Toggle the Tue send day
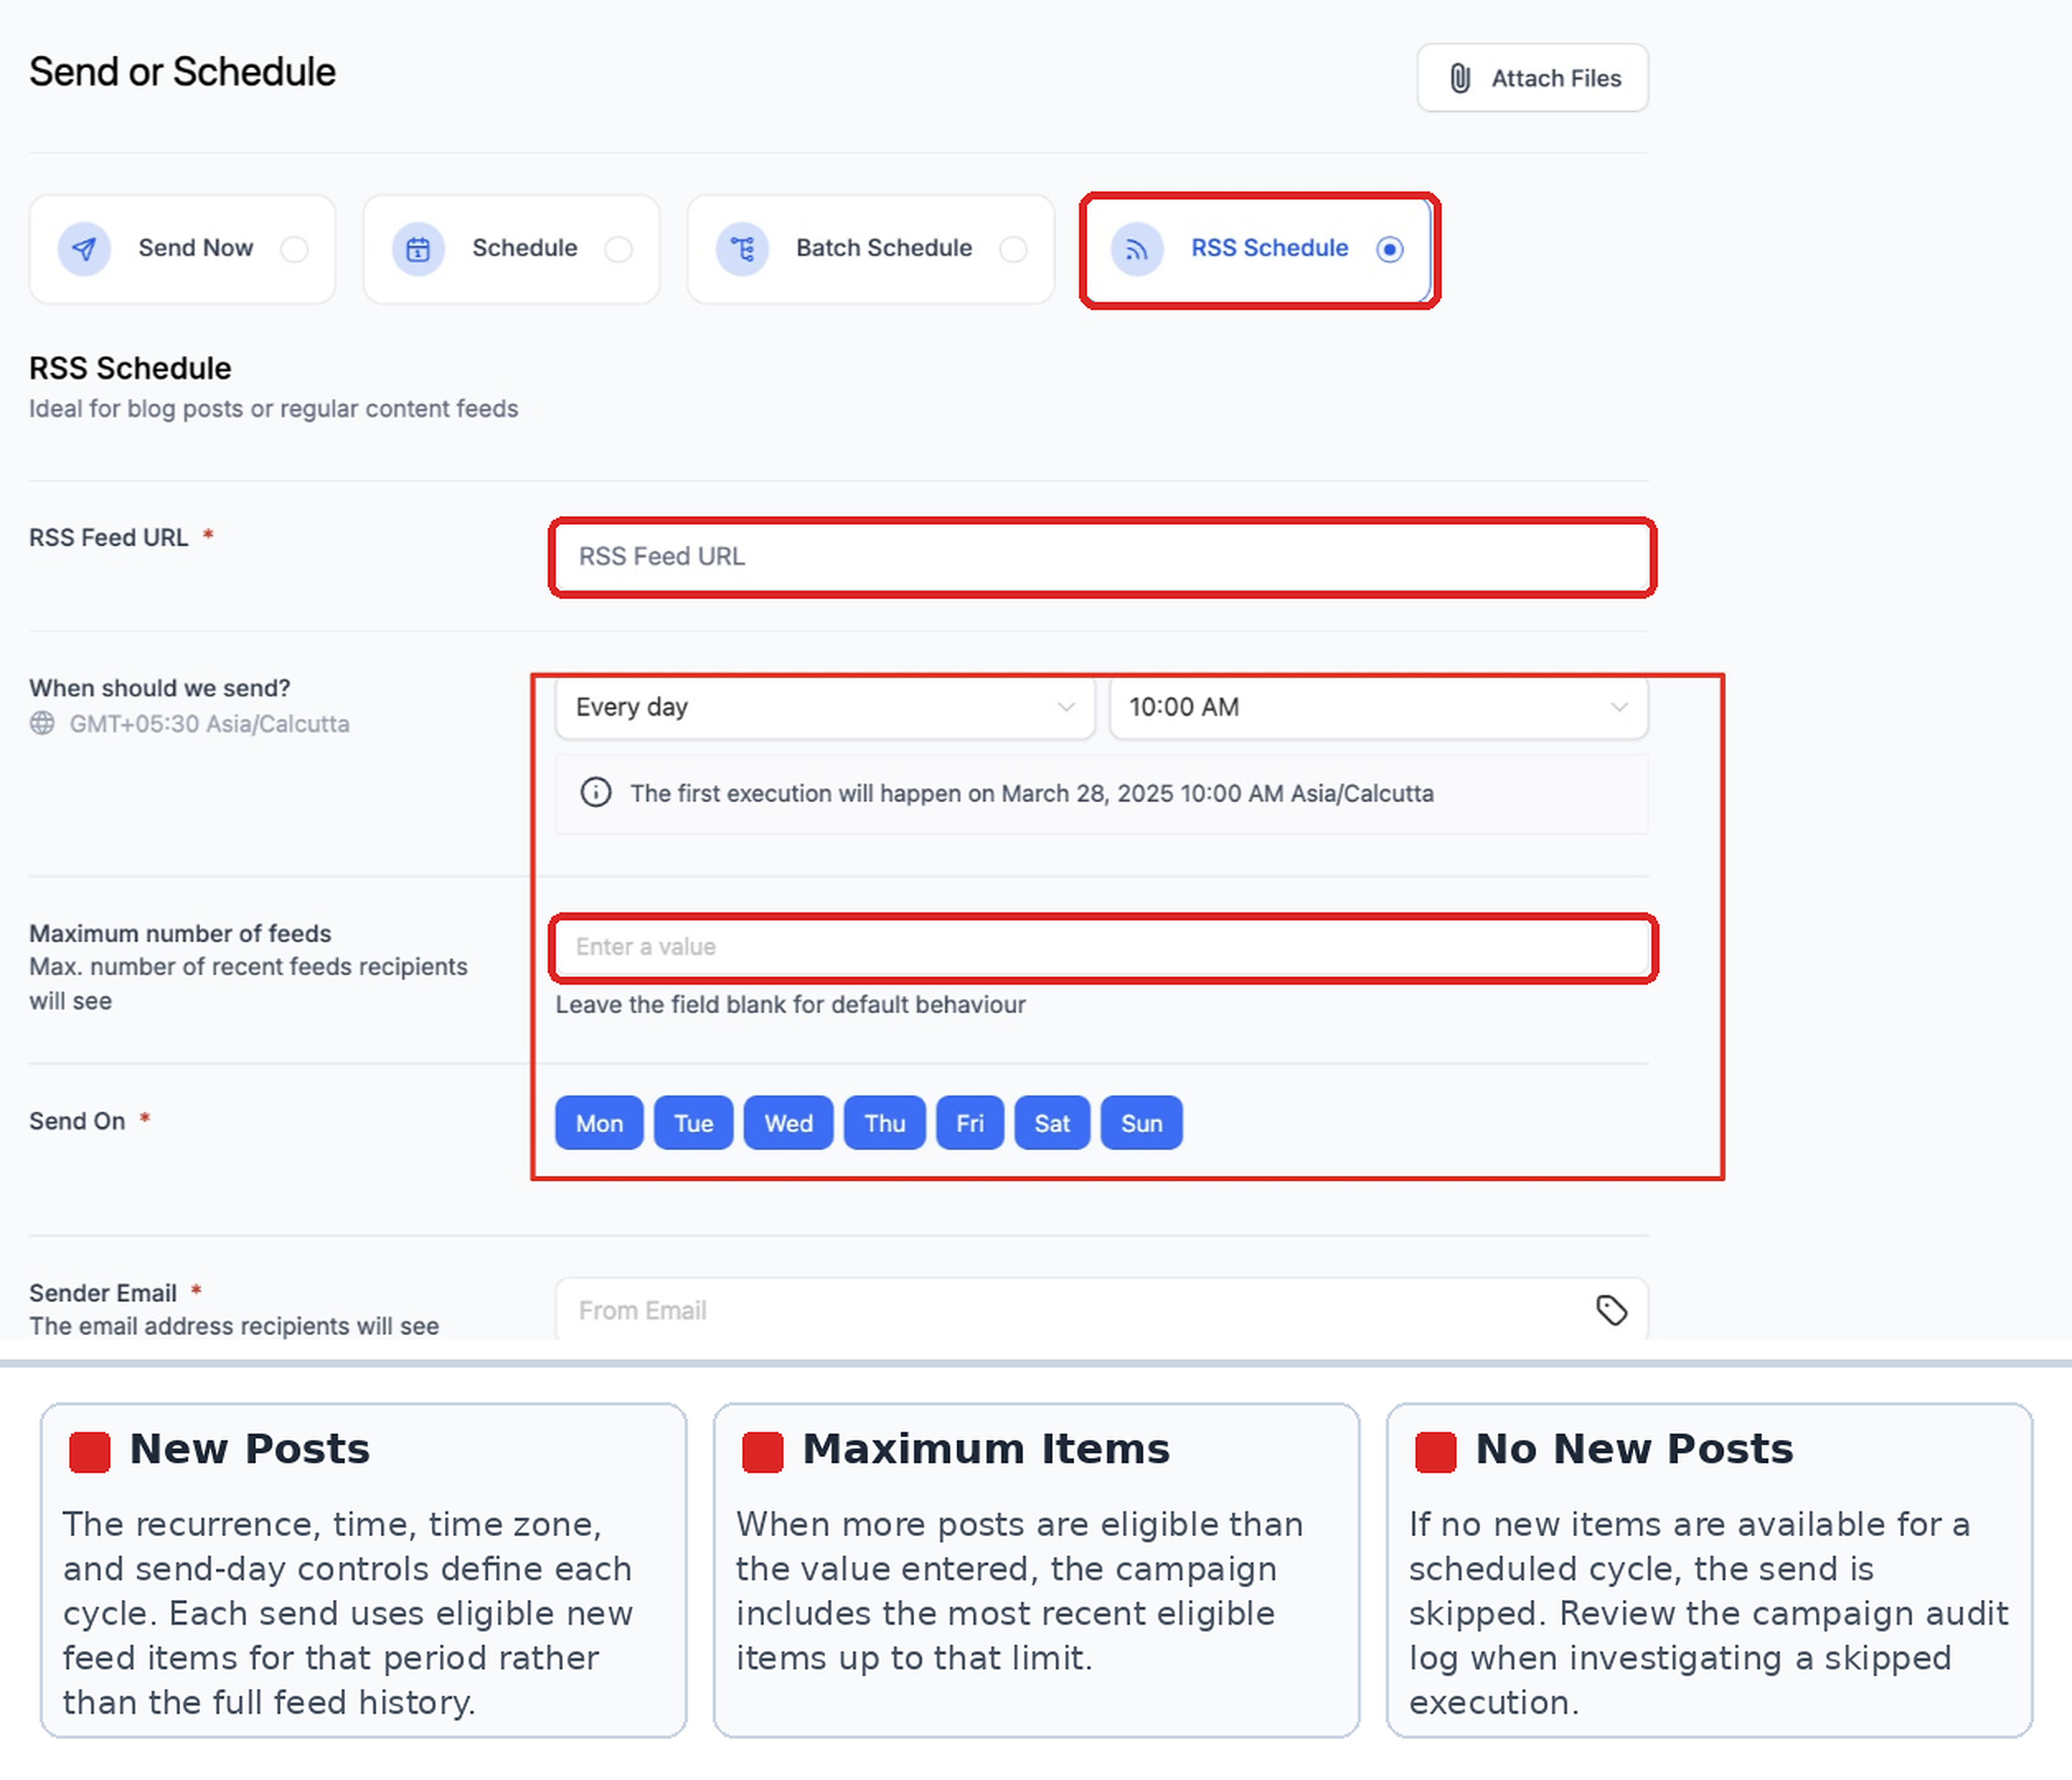 [693, 1123]
